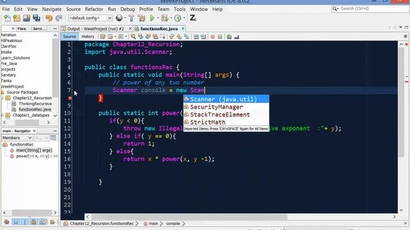The image size is (410, 230).
Task: Open the File menu
Action: coord(6,9)
